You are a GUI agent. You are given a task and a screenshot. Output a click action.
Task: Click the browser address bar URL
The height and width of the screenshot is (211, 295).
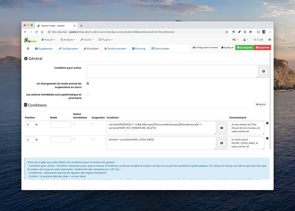pos(122,32)
